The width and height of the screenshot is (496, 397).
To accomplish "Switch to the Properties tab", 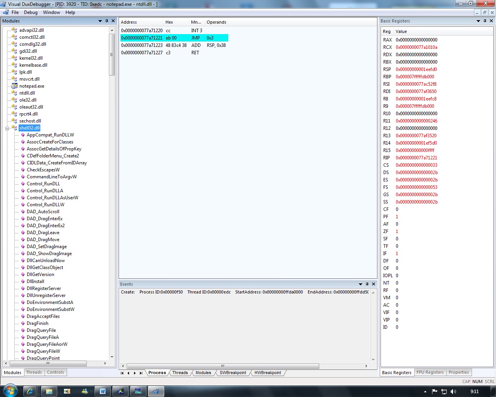I will (459, 372).
